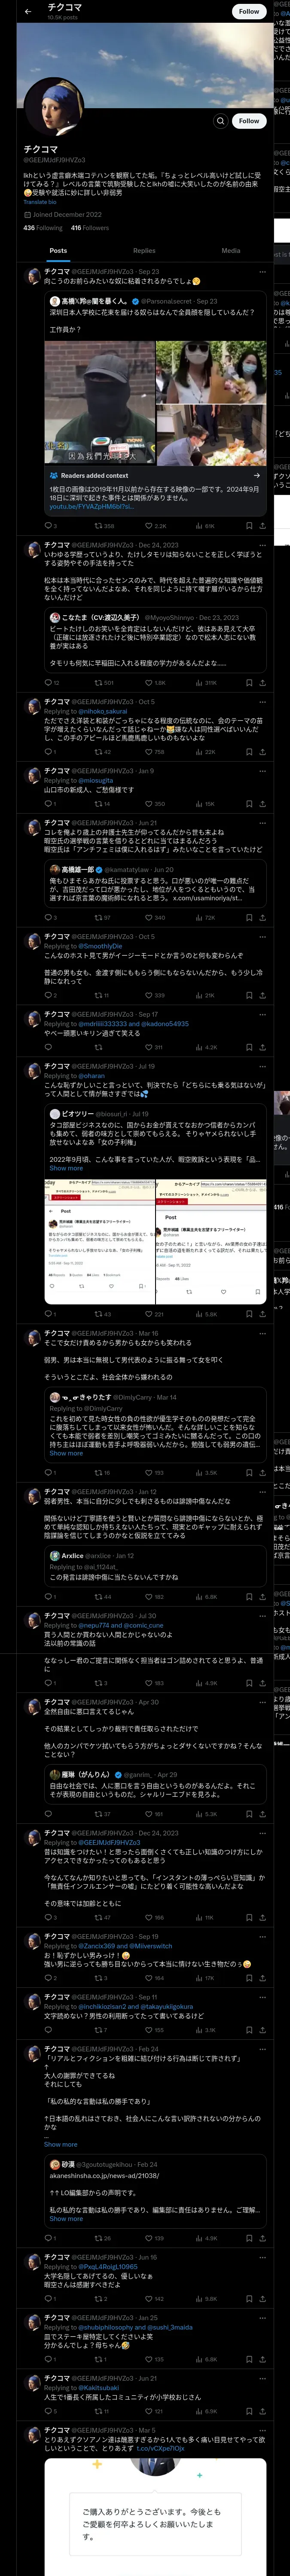Follow チクコマ from the top header bar
Image resolution: width=290 pixels, height=2576 pixels.
(x=249, y=11)
